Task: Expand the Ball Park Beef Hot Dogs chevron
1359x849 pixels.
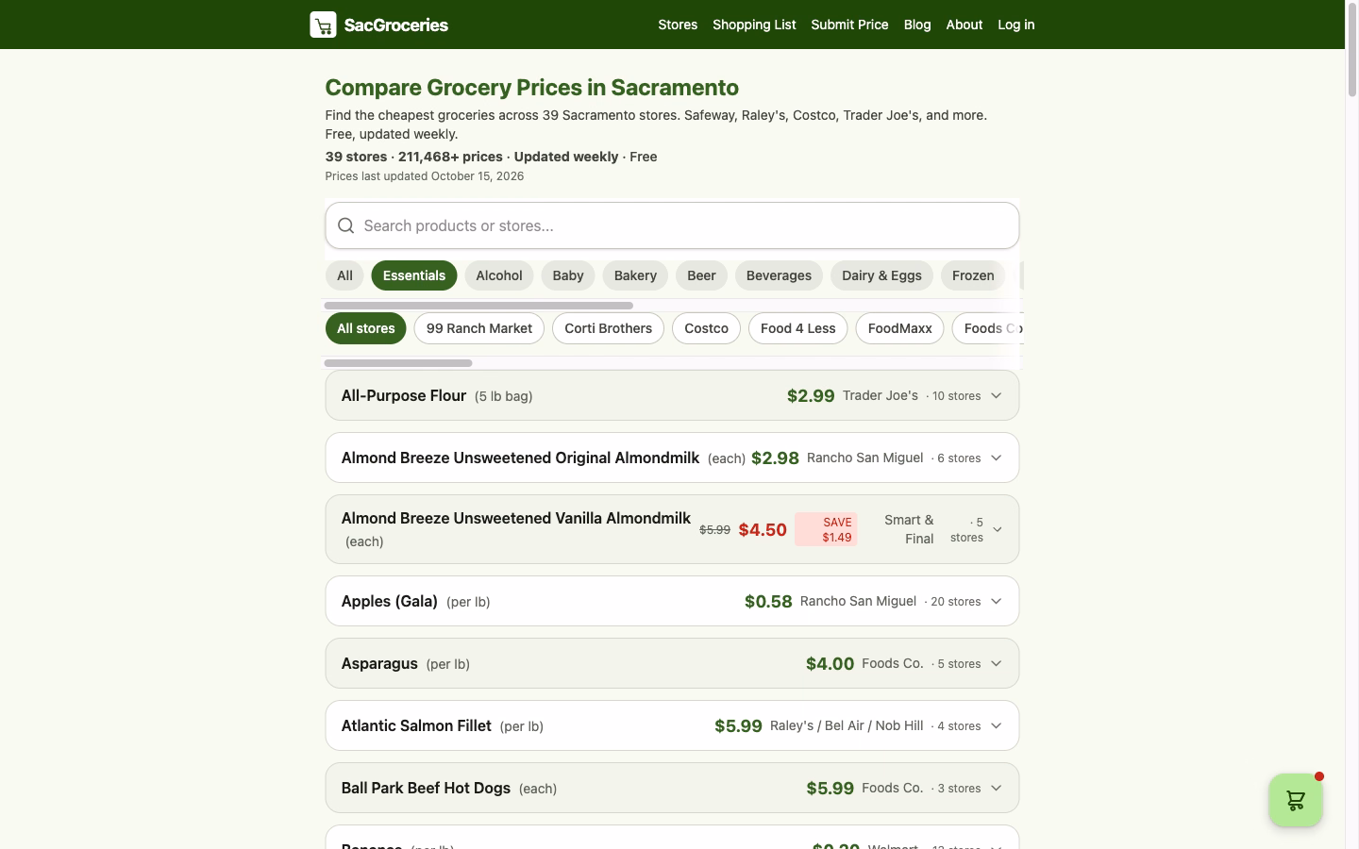Action: [x=996, y=788]
